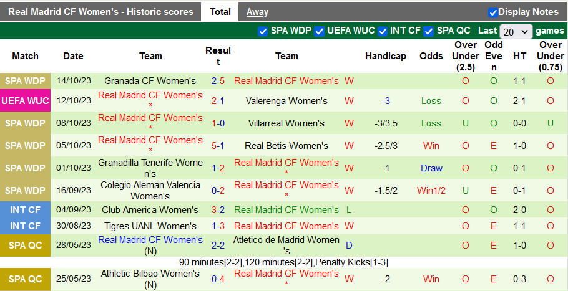Open the 5-1 score against Real Betis
Image resolution: width=568 pixels, height=291 pixels.
(218, 146)
